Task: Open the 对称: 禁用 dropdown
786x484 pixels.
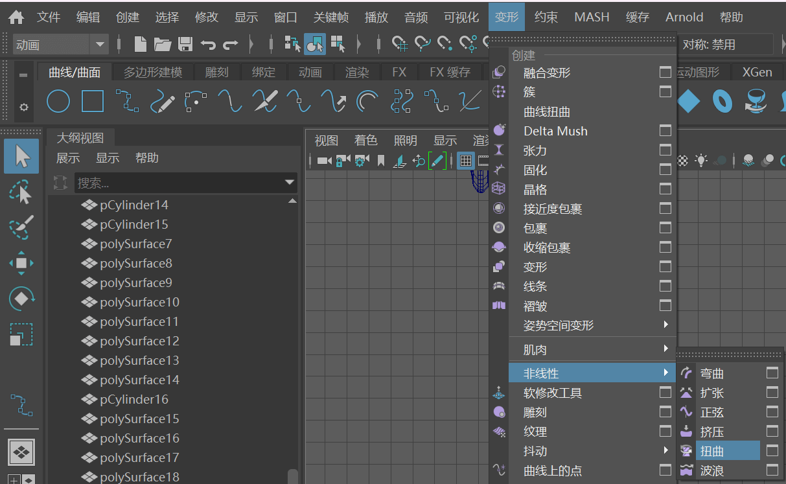Action: 727,45
